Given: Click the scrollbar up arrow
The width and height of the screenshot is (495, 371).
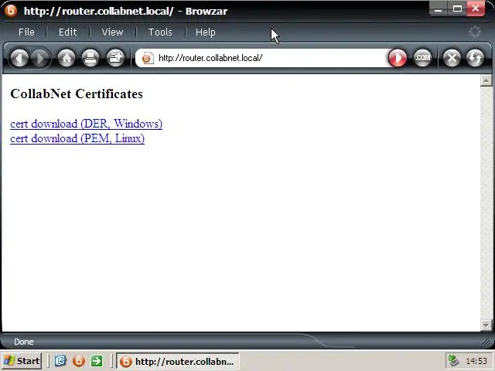Looking at the screenshot, I should coord(486,80).
